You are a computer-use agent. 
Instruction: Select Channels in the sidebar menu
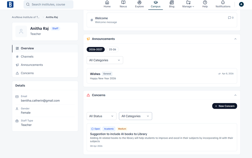click(27, 57)
